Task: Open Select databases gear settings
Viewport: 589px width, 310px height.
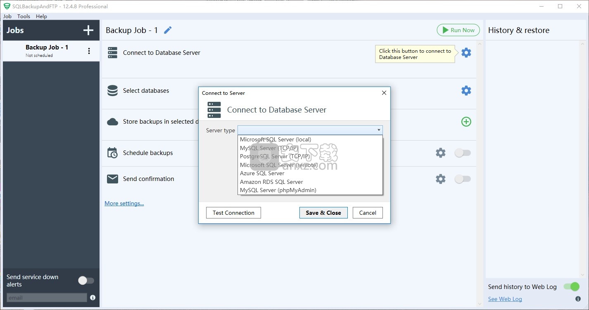Action: tap(466, 91)
